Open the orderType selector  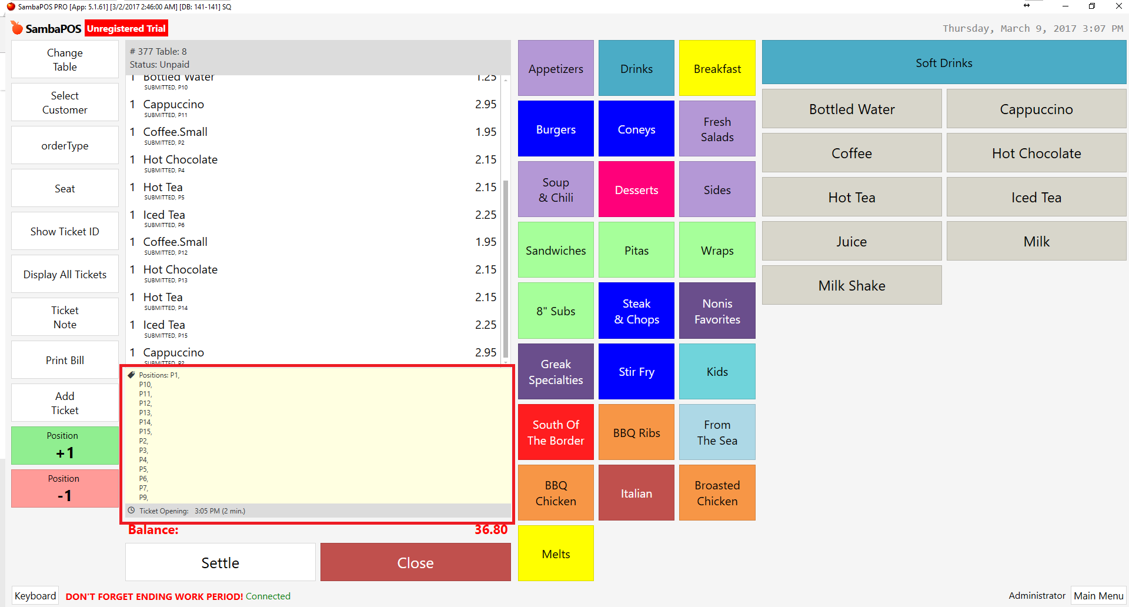[65, 145]
